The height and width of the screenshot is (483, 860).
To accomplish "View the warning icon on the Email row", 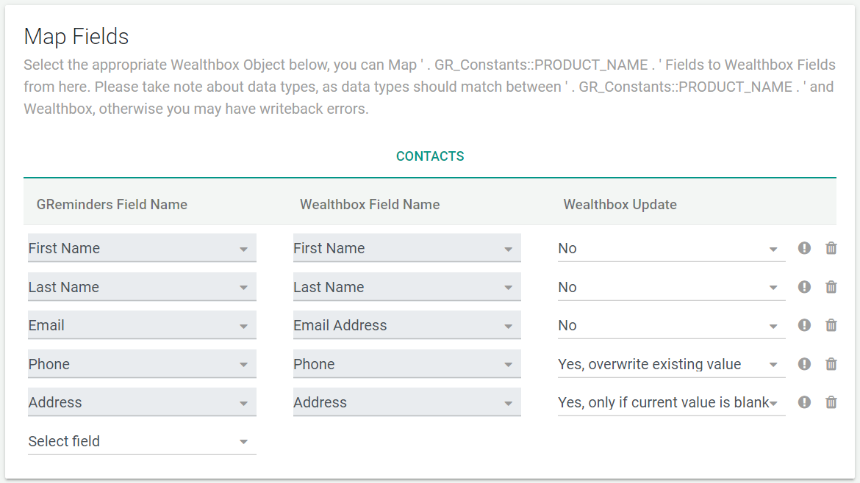I will (804, 325).
